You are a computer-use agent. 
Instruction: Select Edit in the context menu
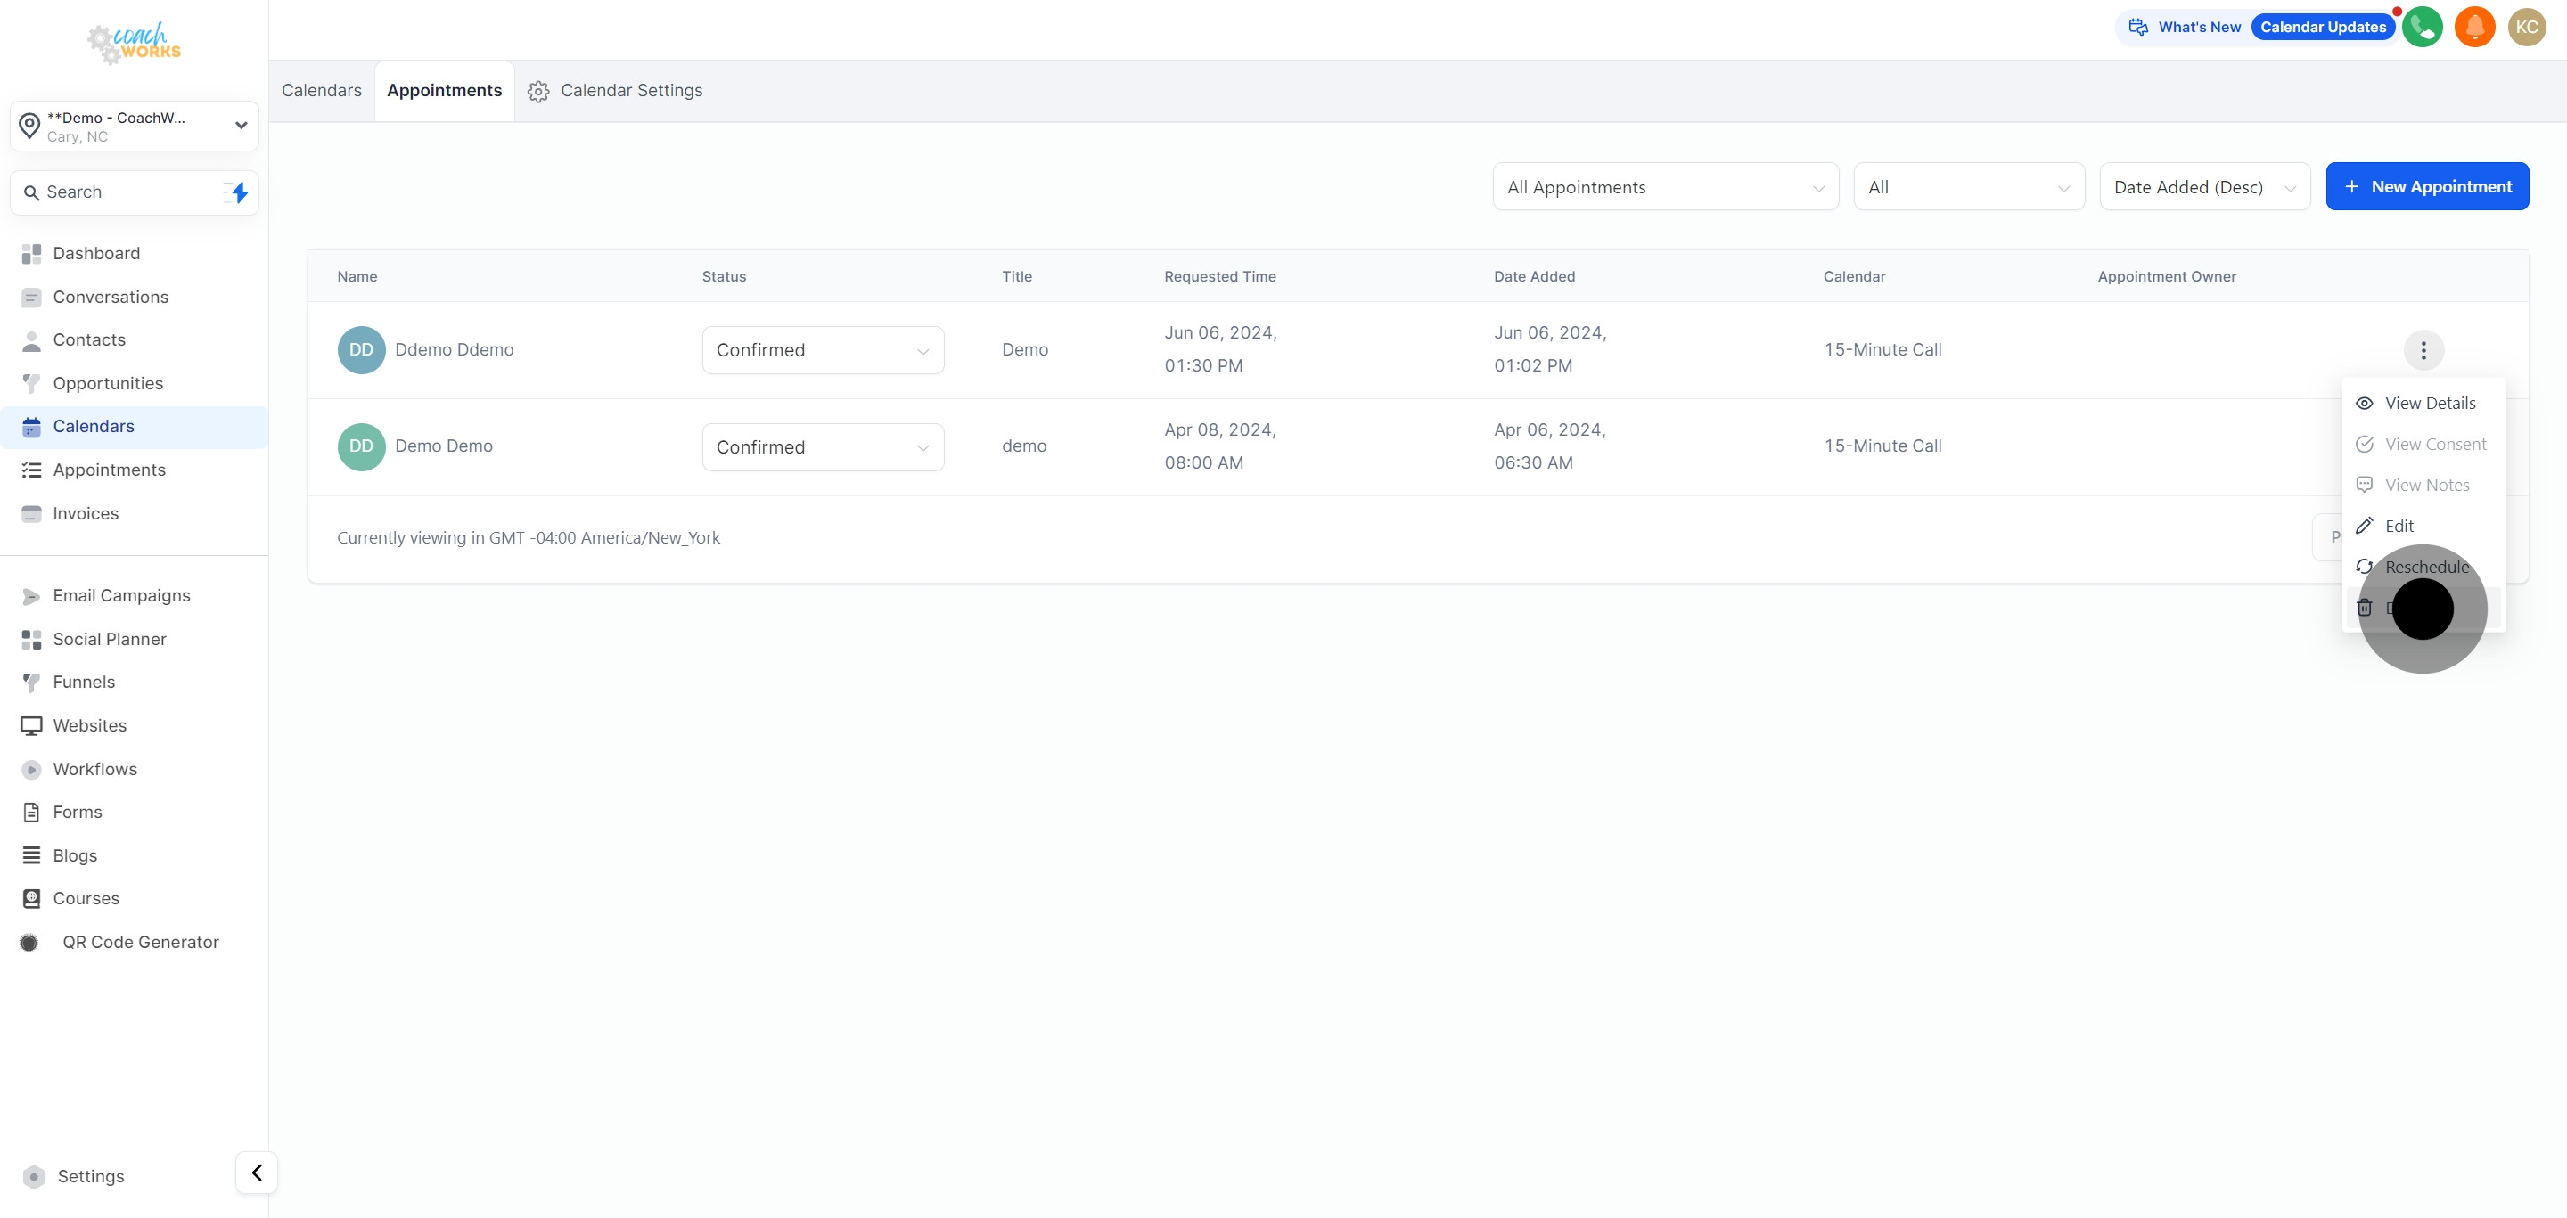2399,526
